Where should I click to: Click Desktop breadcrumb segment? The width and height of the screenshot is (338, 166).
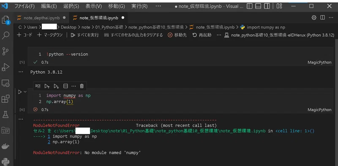[68, 27]
